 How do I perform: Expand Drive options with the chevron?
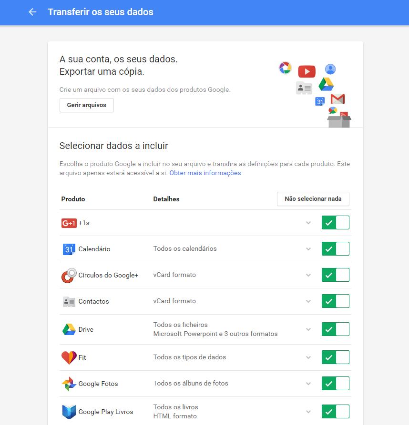pos(308,329)
